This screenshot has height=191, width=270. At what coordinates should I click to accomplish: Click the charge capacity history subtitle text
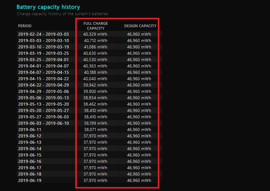pyautogui.click(x=62, y=14)
